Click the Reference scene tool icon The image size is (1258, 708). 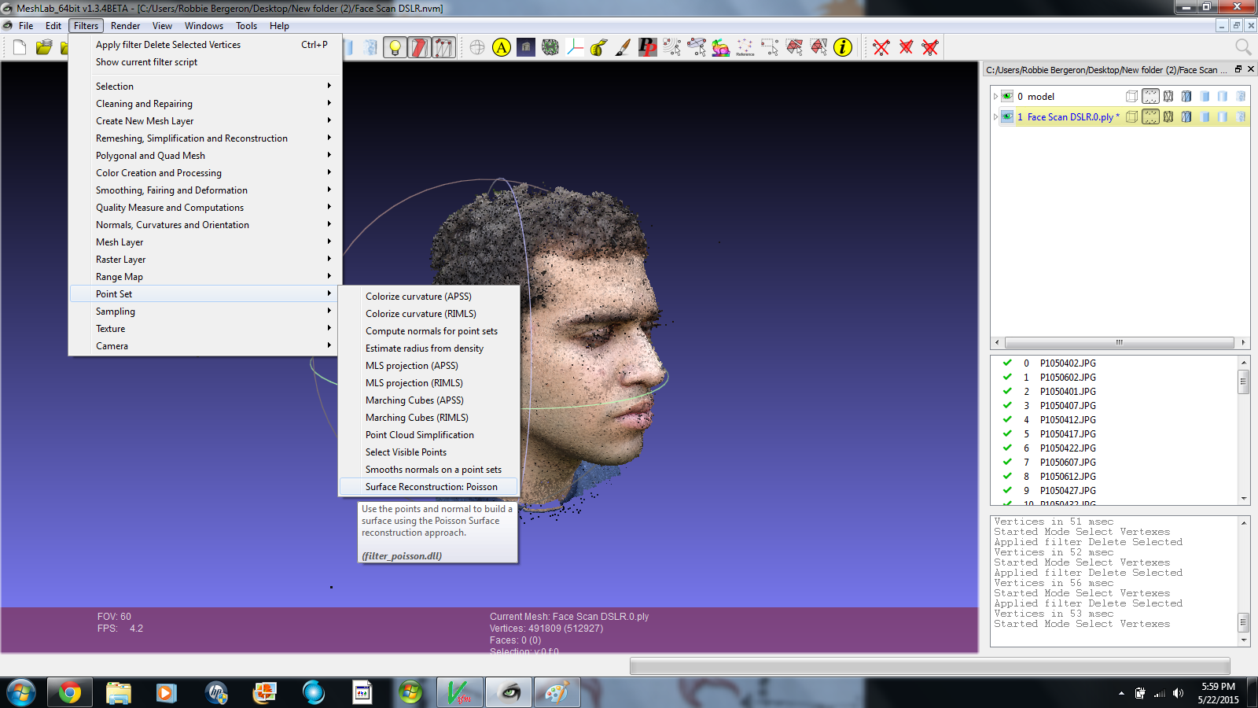pos(745,47)
